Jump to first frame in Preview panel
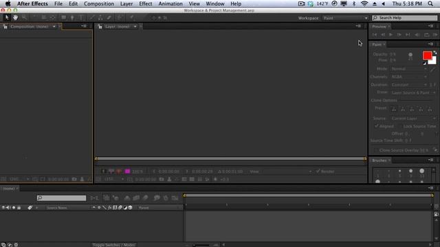Screen dimensions: 440x247 [x=374, y=35]
